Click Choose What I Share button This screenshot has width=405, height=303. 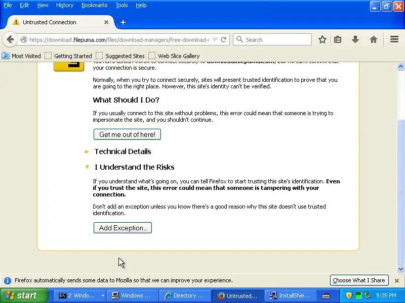(359, 280)
